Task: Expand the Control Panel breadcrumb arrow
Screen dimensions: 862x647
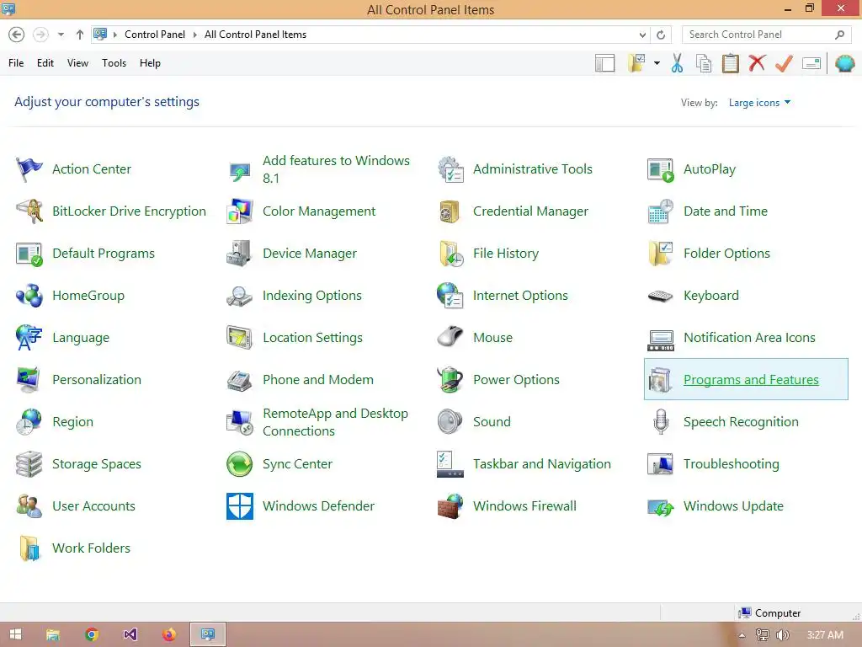Action: [194, 35]
